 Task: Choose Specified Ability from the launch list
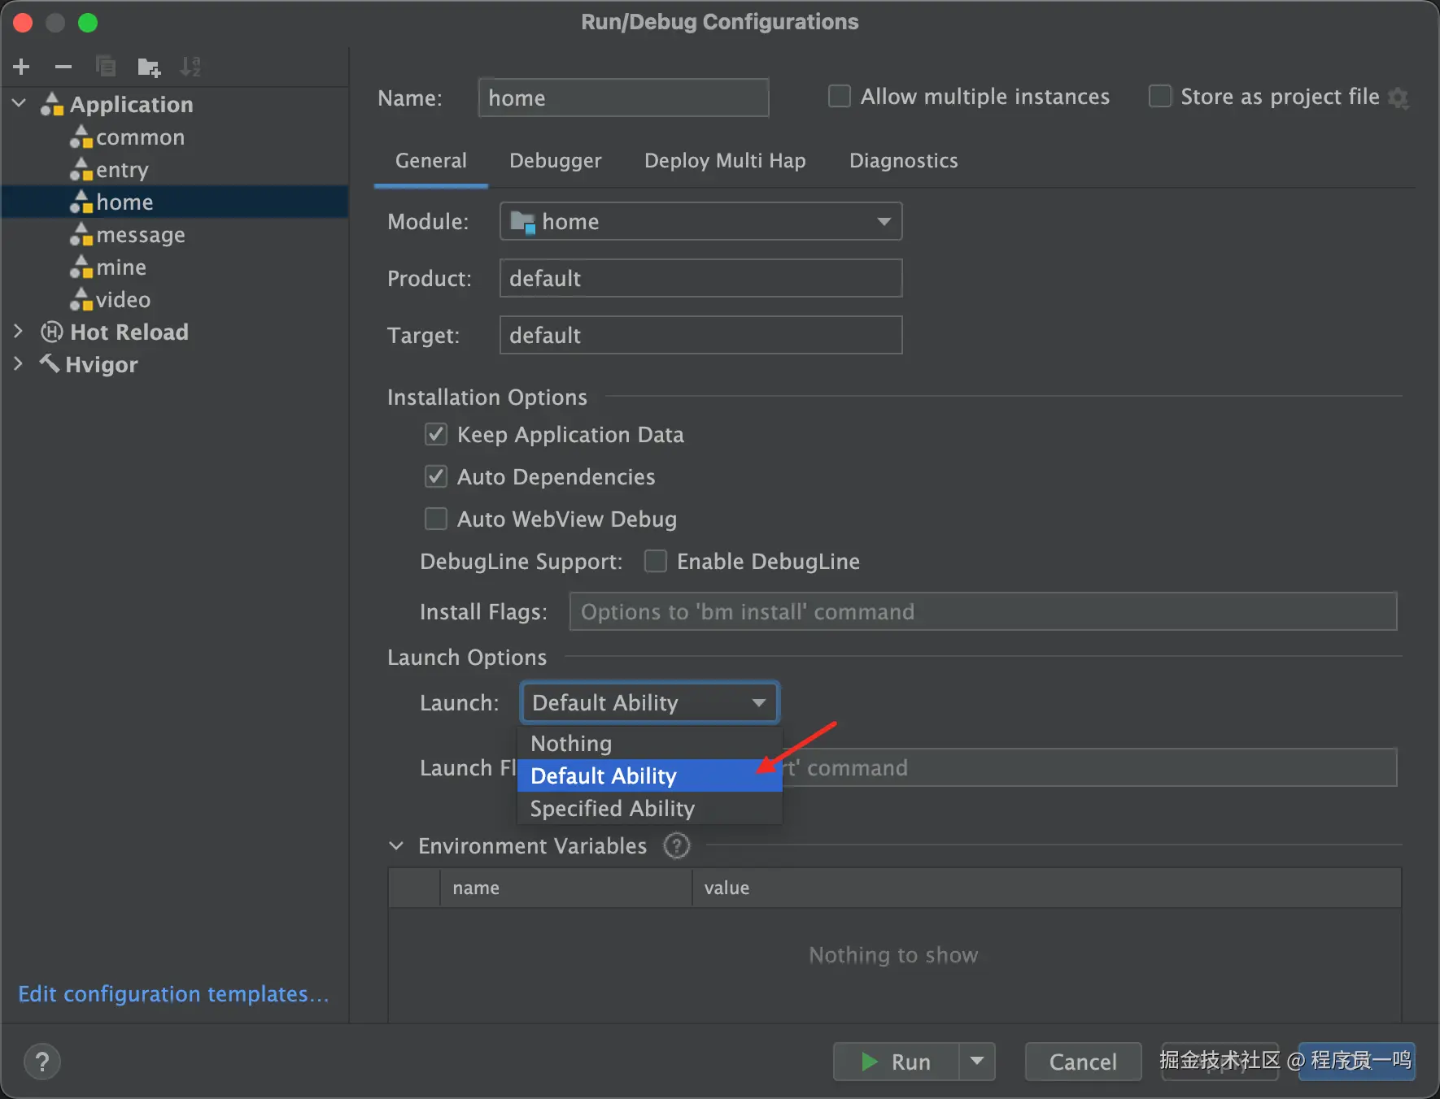(x=612, y=809)
